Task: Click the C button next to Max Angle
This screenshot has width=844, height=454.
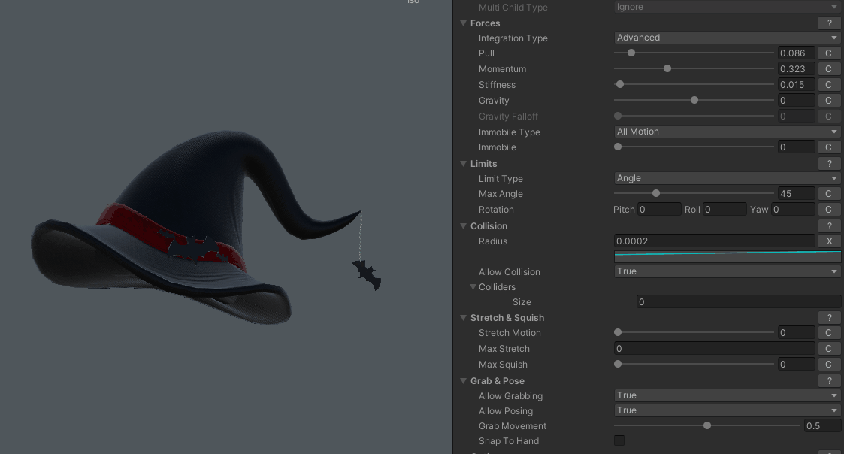Action: click(828, 194)
